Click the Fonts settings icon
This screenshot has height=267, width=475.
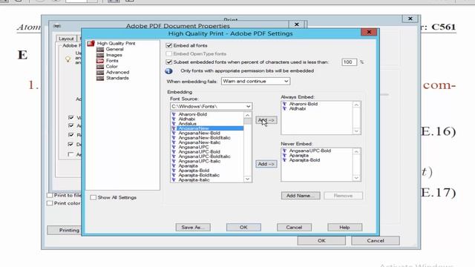pyautogui.click(x=100, y=61)
